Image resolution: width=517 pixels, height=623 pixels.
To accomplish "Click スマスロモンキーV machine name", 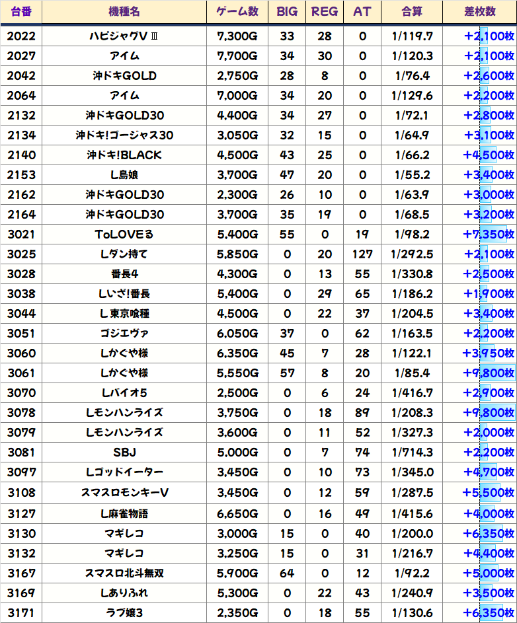I will [x=124, y=493].
